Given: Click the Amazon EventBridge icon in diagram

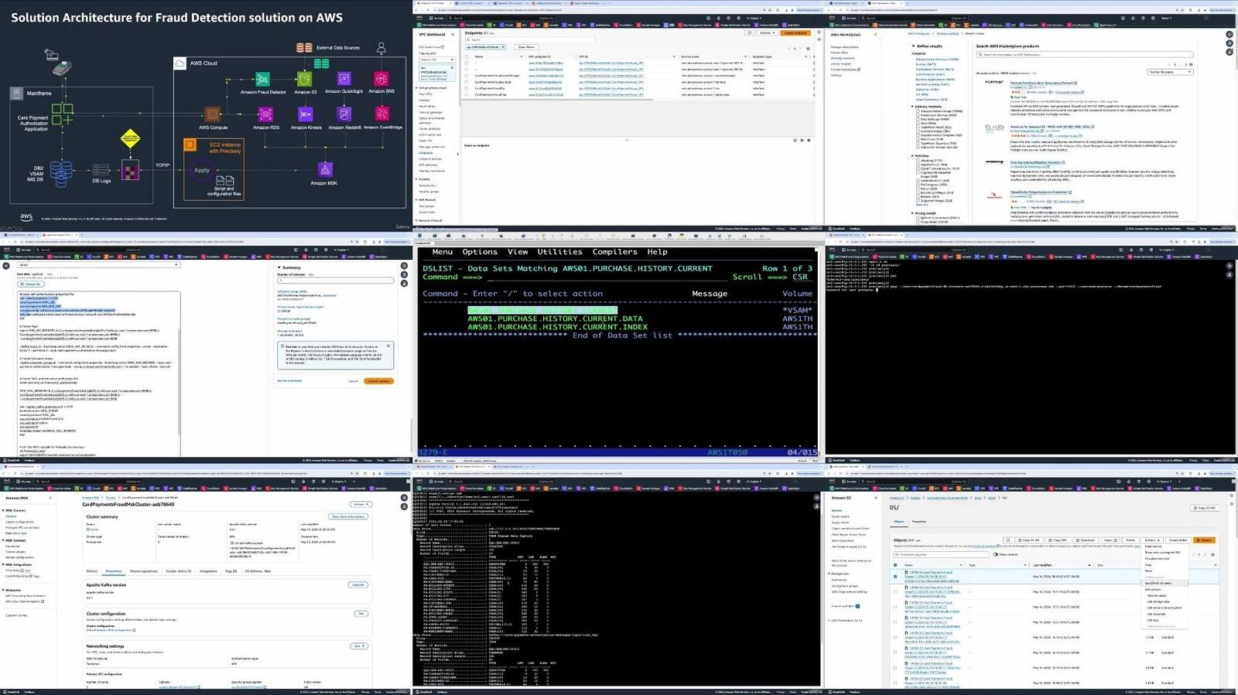Looking at the screenshot, I should pos(382,114).
